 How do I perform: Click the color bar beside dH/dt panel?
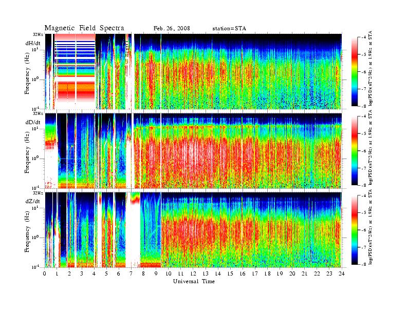355,72
